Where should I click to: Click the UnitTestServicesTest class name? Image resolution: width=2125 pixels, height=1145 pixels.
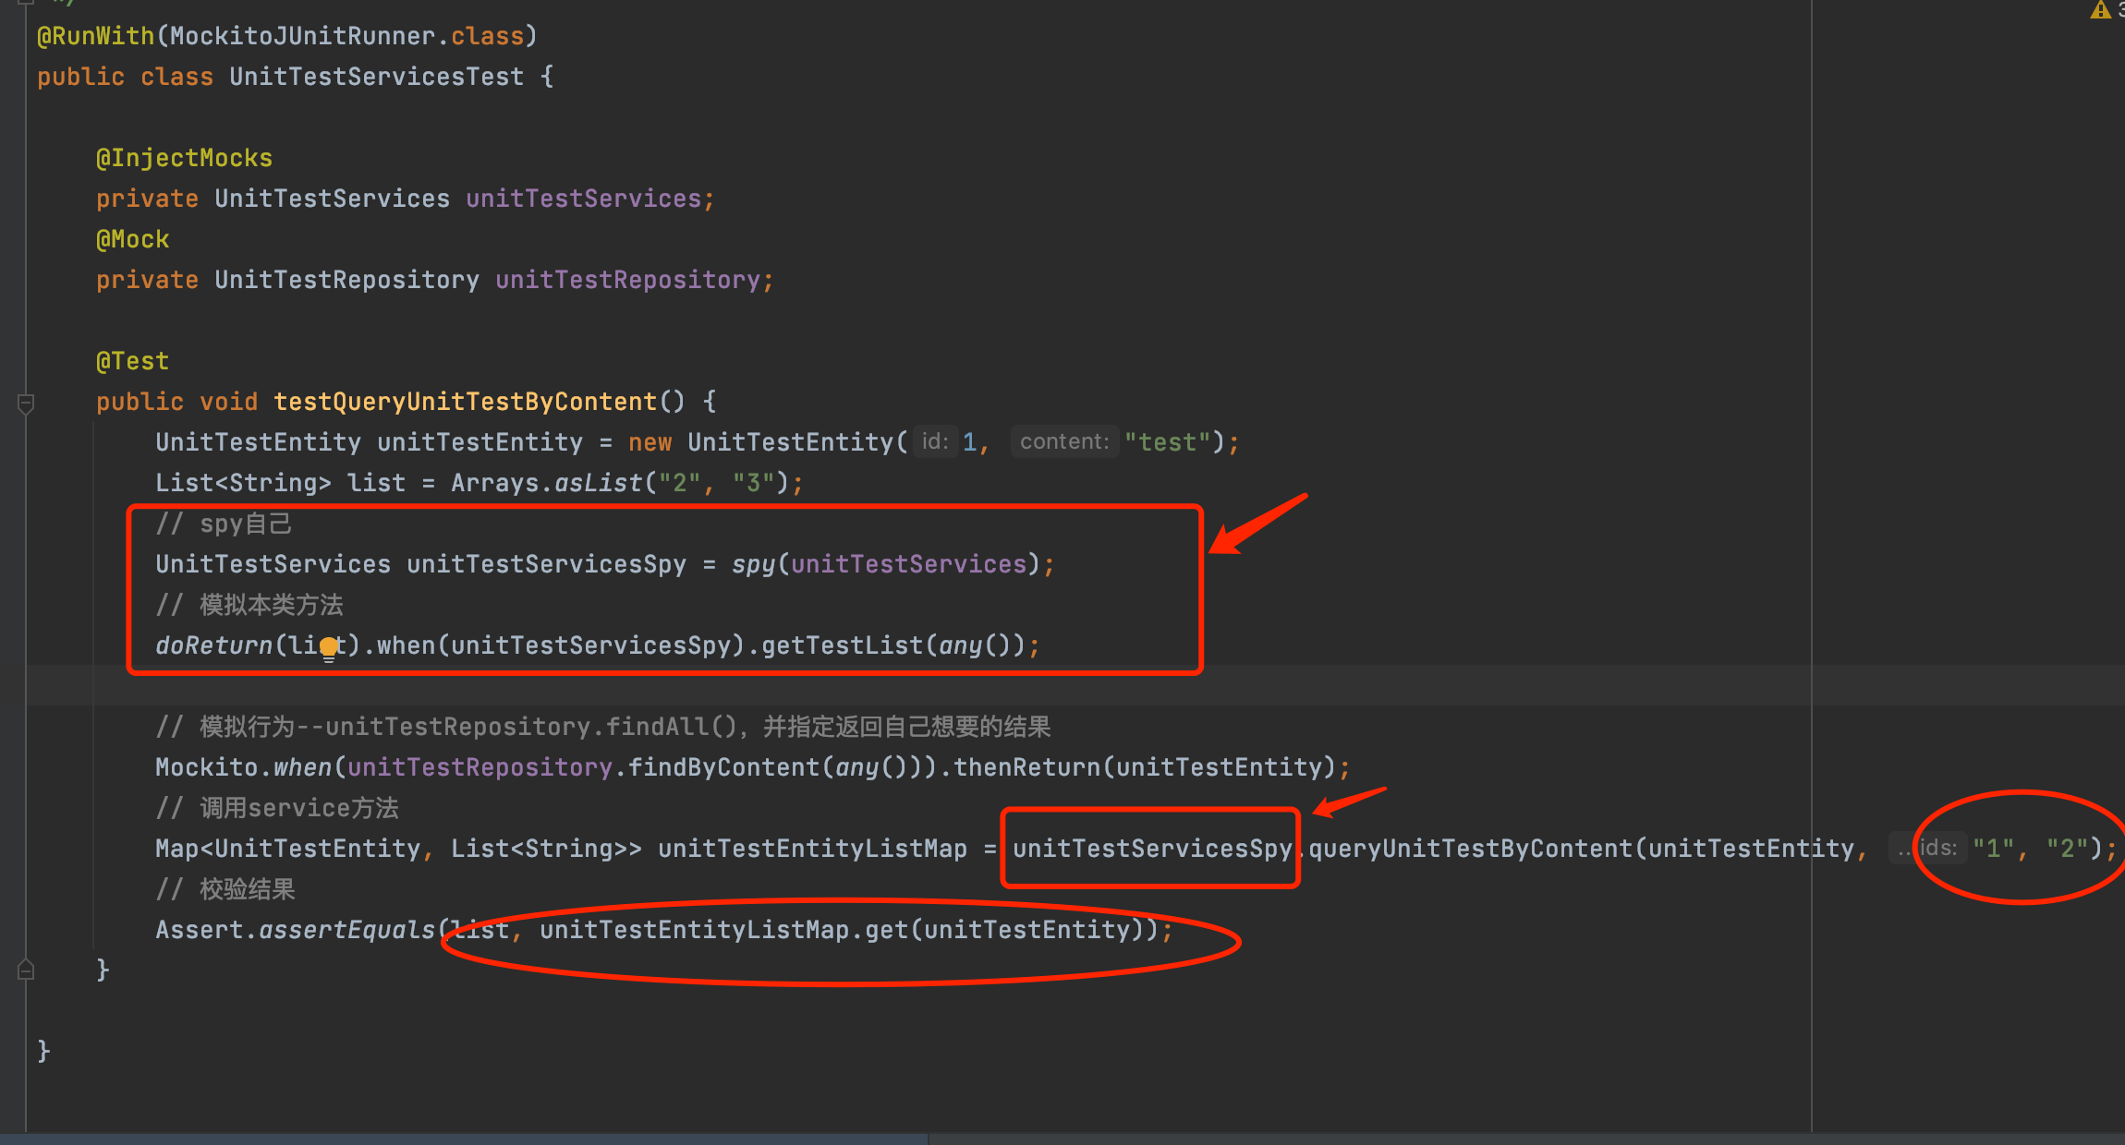tap(376, 77)
